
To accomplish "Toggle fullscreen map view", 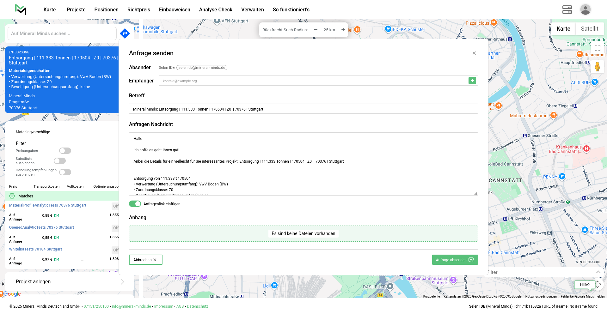I will [597, 48].
